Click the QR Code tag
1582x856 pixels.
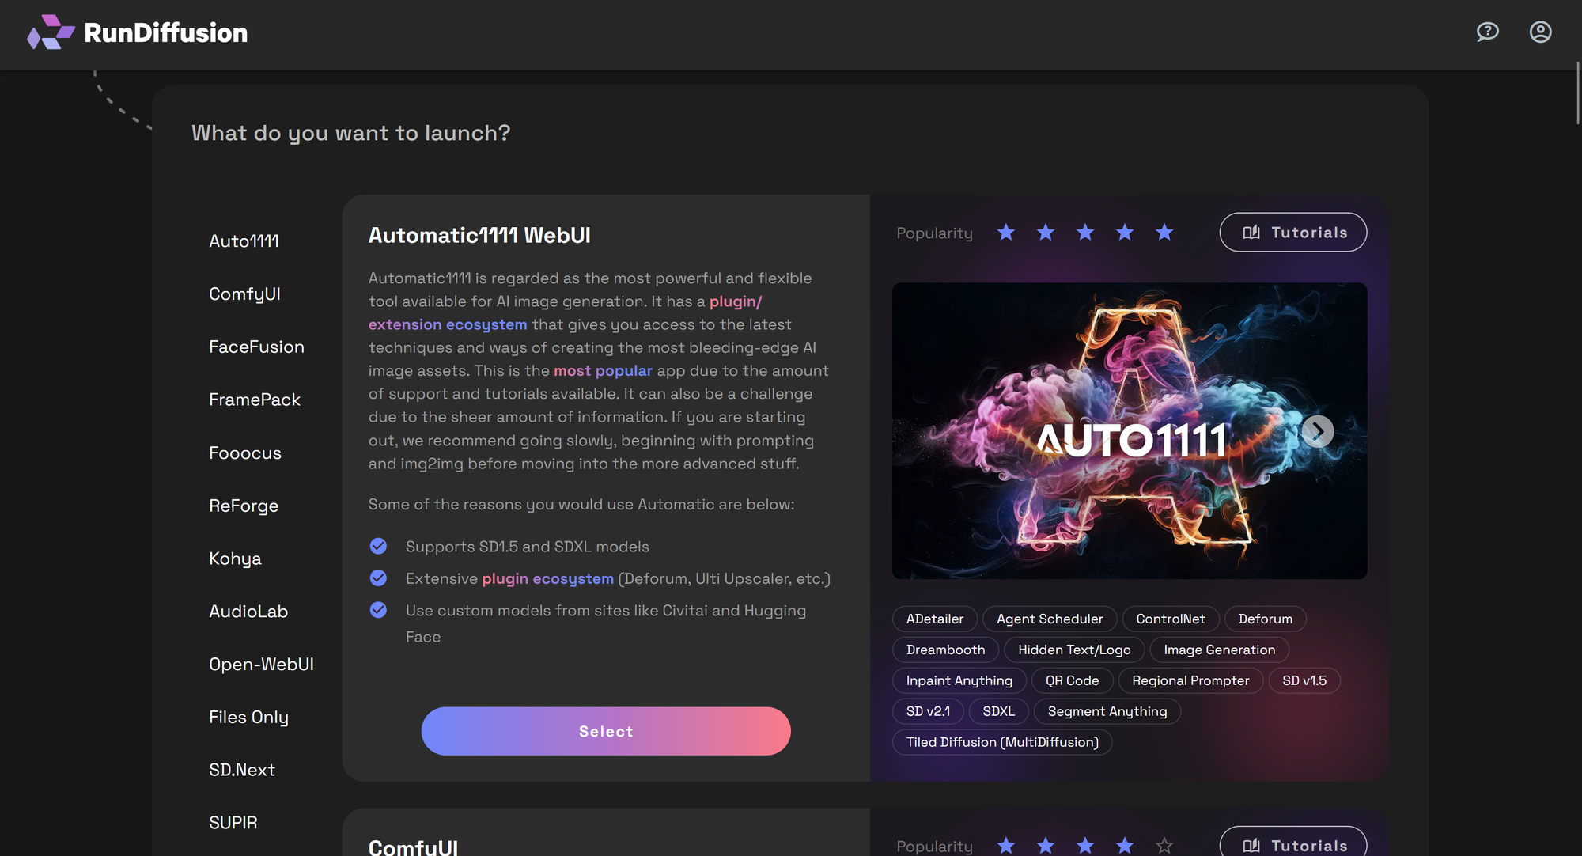pyautogui.click(x=1073, y=680)
